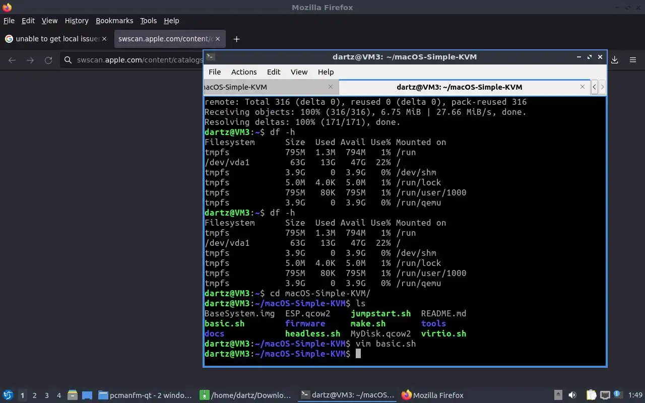Switch to 'unable to get local issuer' tab

tap(55, 39)
